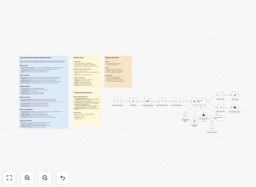
Task: Click the reset zoom arrow button
Action: click(x=63, y=178)
